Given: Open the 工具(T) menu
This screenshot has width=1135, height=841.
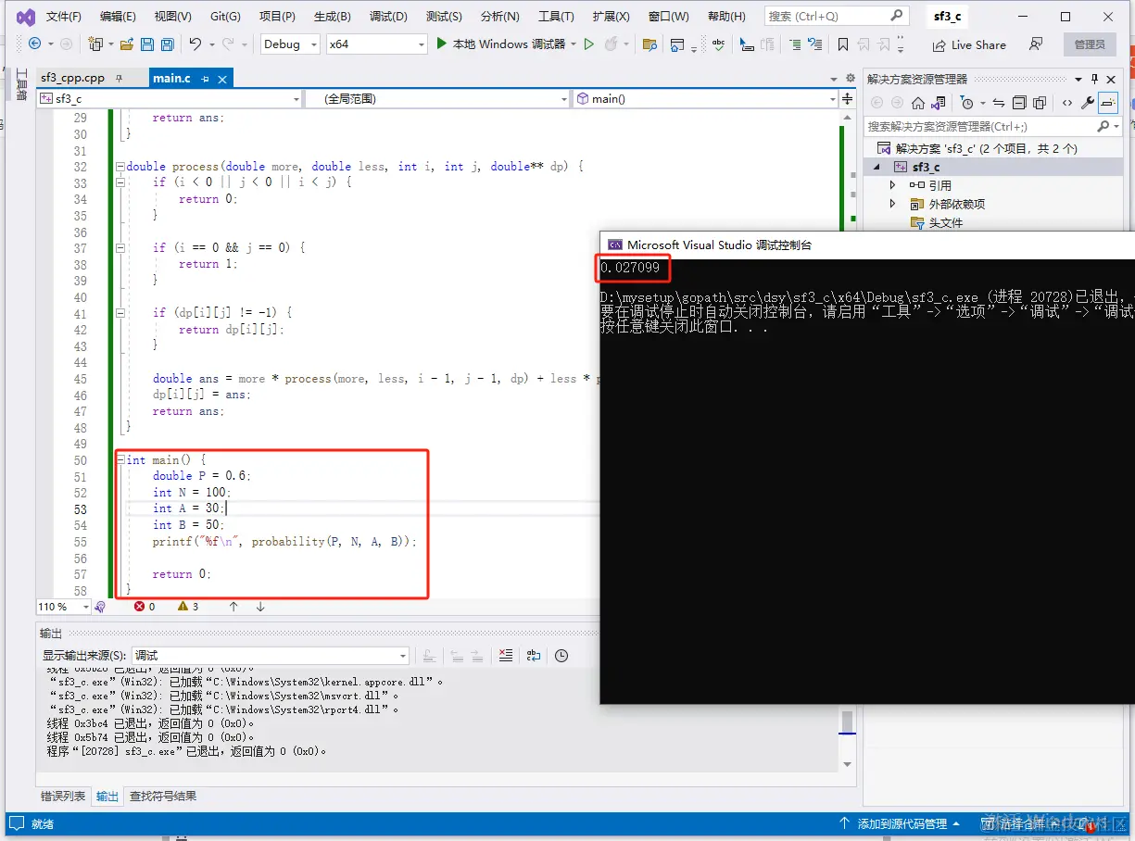Looking at the screenshot, I should pos(556,17).
